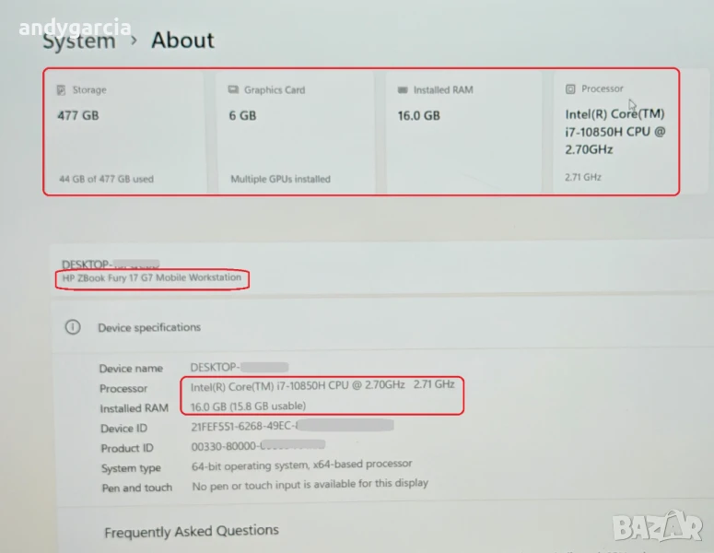Click the i7-10850H processor name in top card
The height and width of the screenshot is (553, 714).
pos(615,132)
